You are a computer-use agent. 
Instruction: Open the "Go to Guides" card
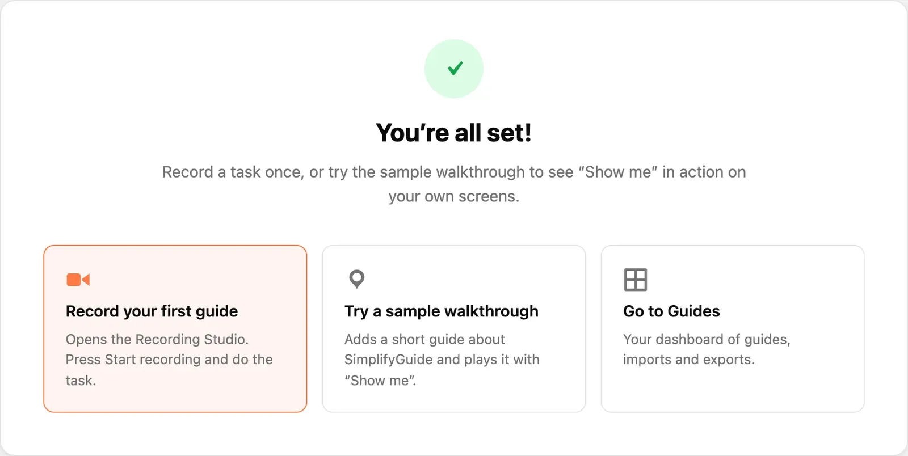(x=733, y=329)
